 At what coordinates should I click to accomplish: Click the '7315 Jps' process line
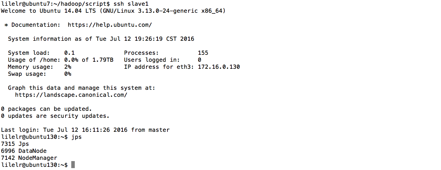coord(15,144)
